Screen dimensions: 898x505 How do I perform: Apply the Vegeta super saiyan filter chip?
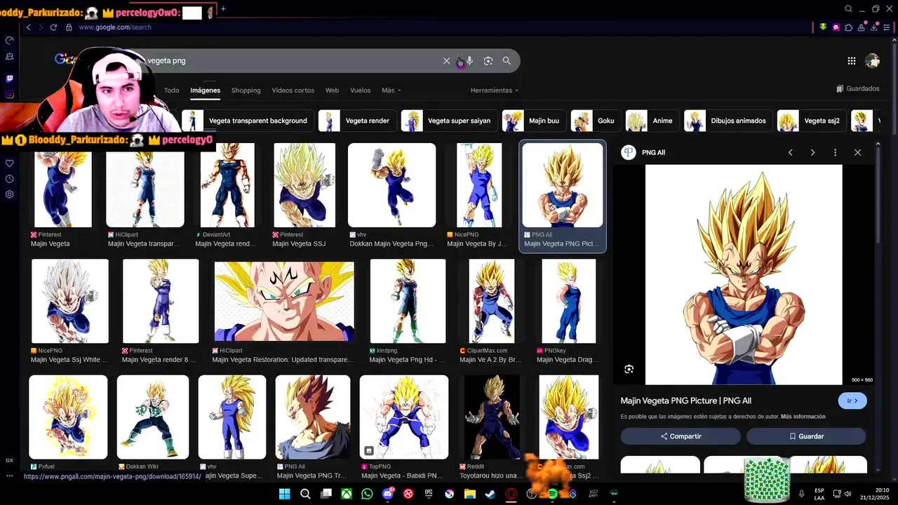point(448,121)
